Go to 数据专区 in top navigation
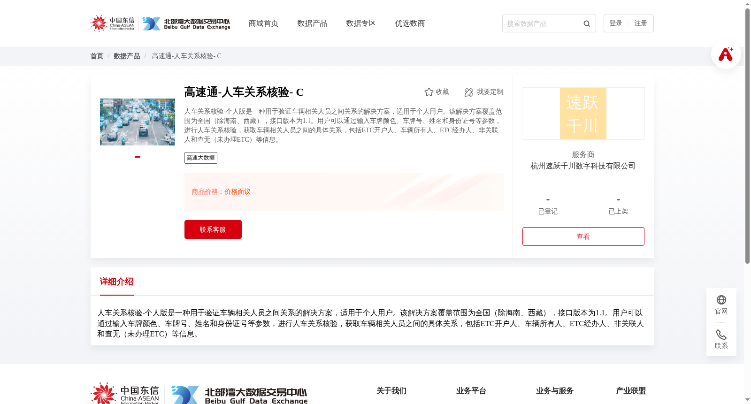The width and height of the screenshot is (751, 404). tap(361, 23)
